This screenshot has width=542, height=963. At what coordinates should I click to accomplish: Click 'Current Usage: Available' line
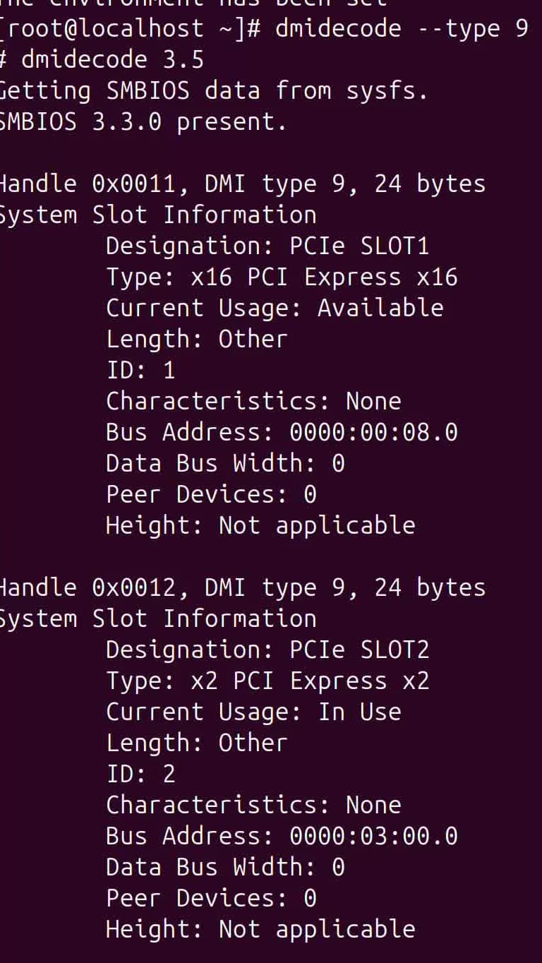pyautogui.click(x=275, y=309)
